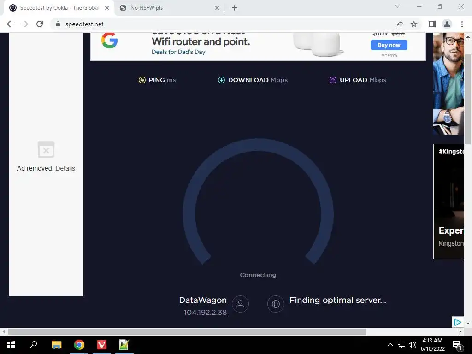Click the man with glasses ad image
This screenshot has width=472, height=354.
pos(448,83)
